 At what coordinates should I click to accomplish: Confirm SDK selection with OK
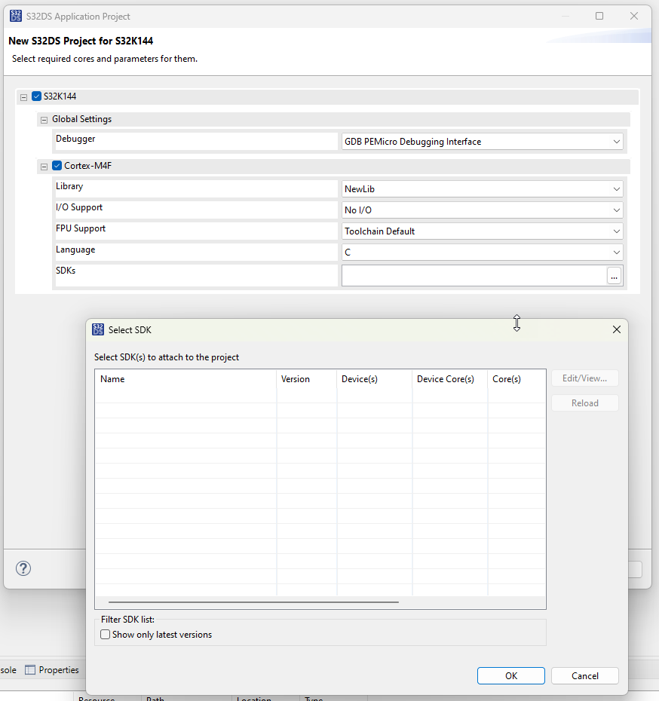(510, 675)
